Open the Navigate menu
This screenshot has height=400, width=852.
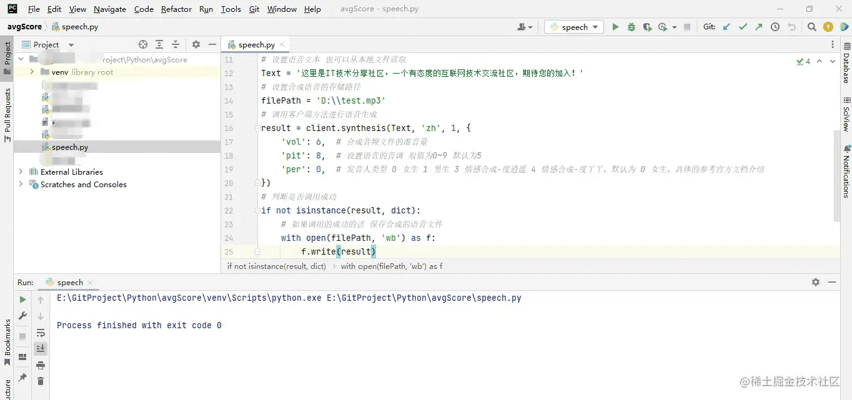pos(110,9)
